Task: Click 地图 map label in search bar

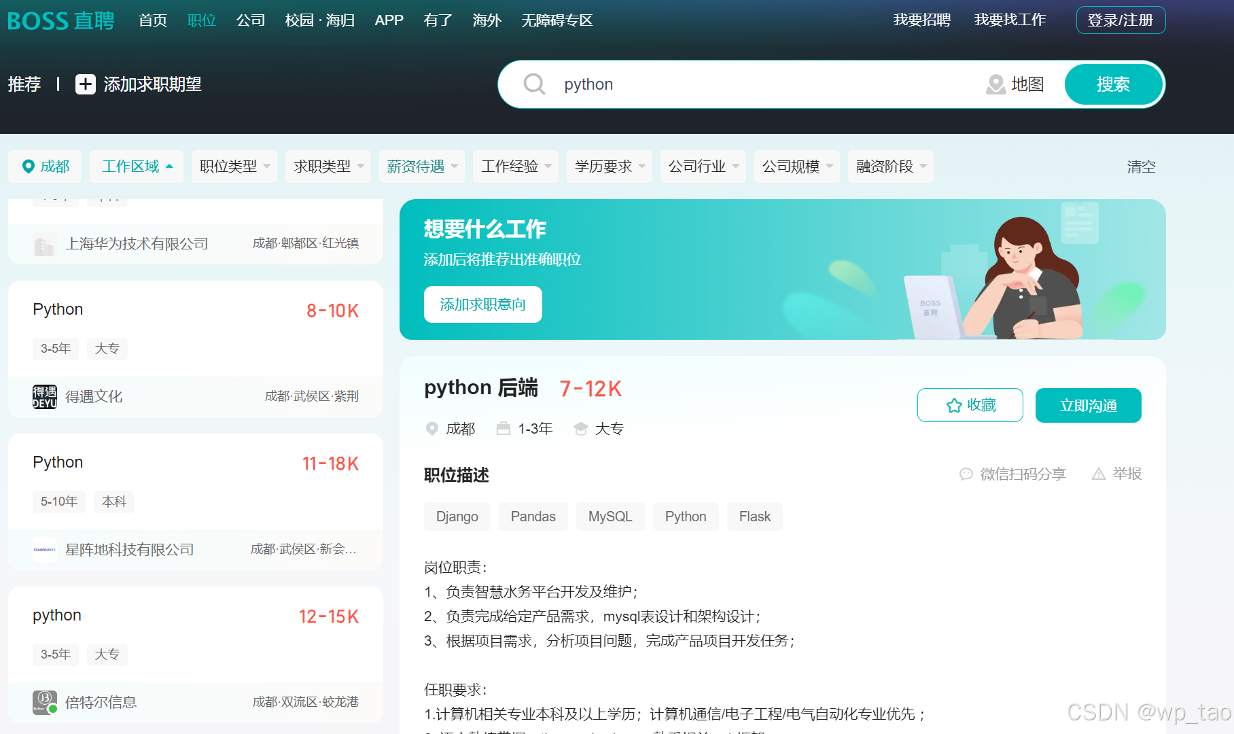Action: [x=1027, y=84]
